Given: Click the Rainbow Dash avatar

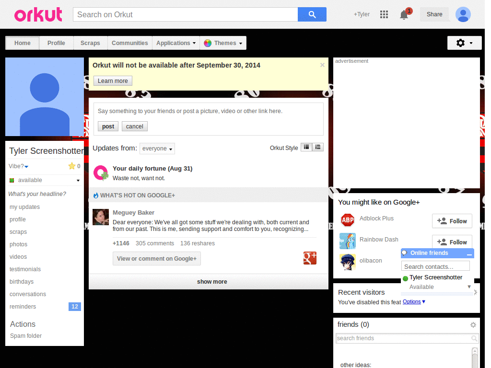Looking at the screenshot, I should 348,241.
